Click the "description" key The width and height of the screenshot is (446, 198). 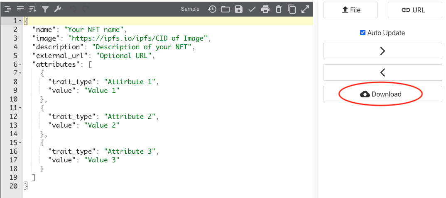58,47
